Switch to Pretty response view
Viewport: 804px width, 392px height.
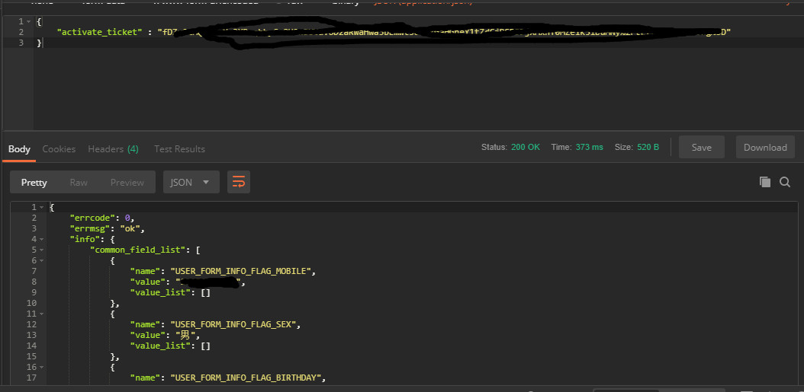(x=34, y=182)
